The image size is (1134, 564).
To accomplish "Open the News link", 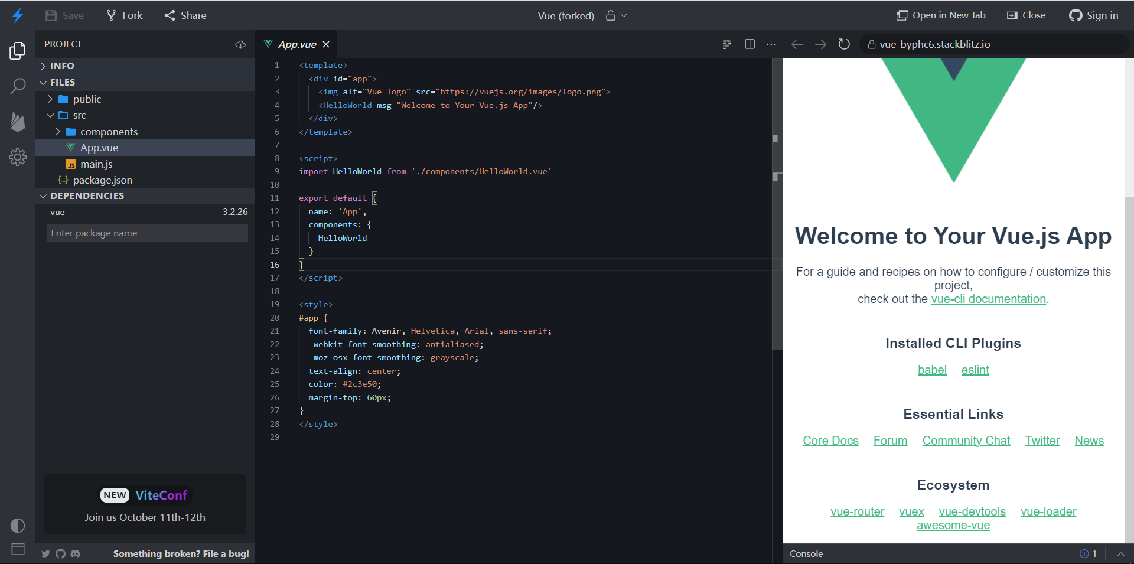I will (1089, 441).
